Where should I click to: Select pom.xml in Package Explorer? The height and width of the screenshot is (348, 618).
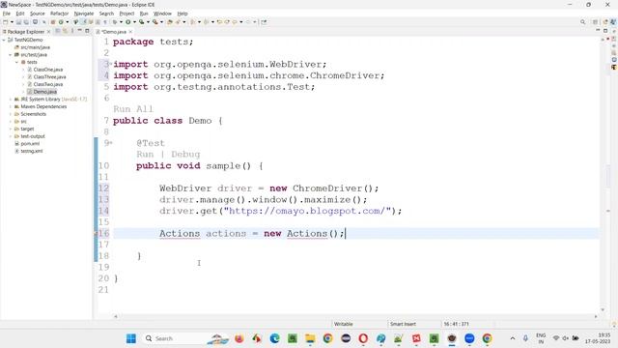(30, 144)
